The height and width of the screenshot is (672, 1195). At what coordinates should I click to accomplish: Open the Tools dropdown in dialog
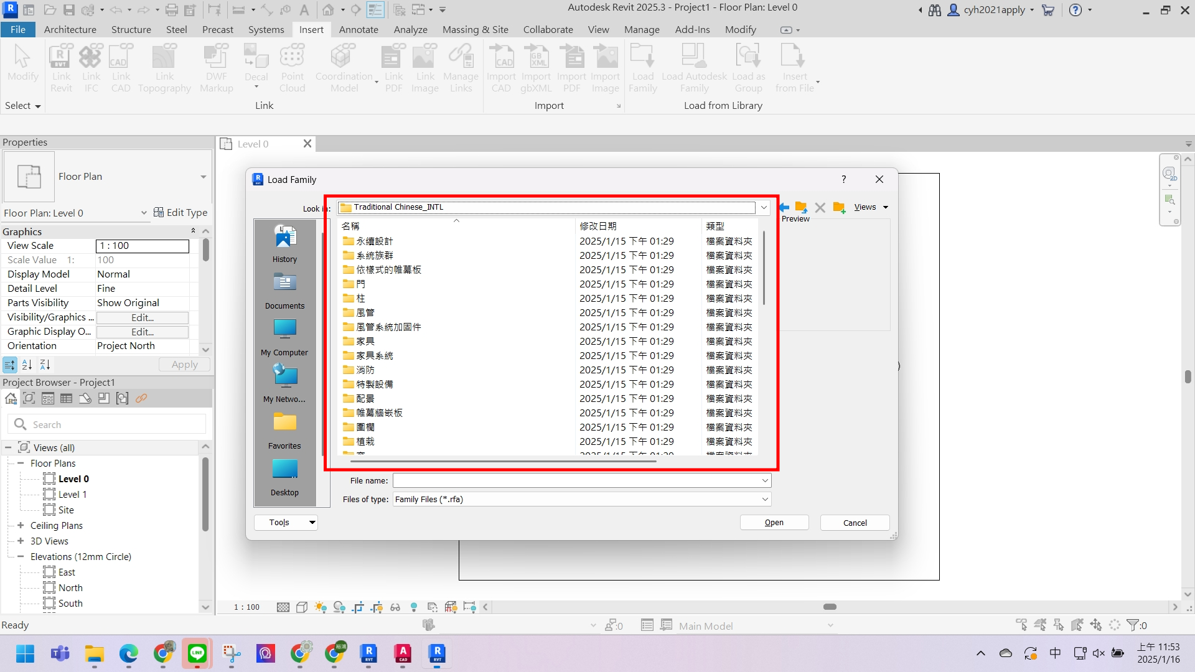click(x=286, y=523)
